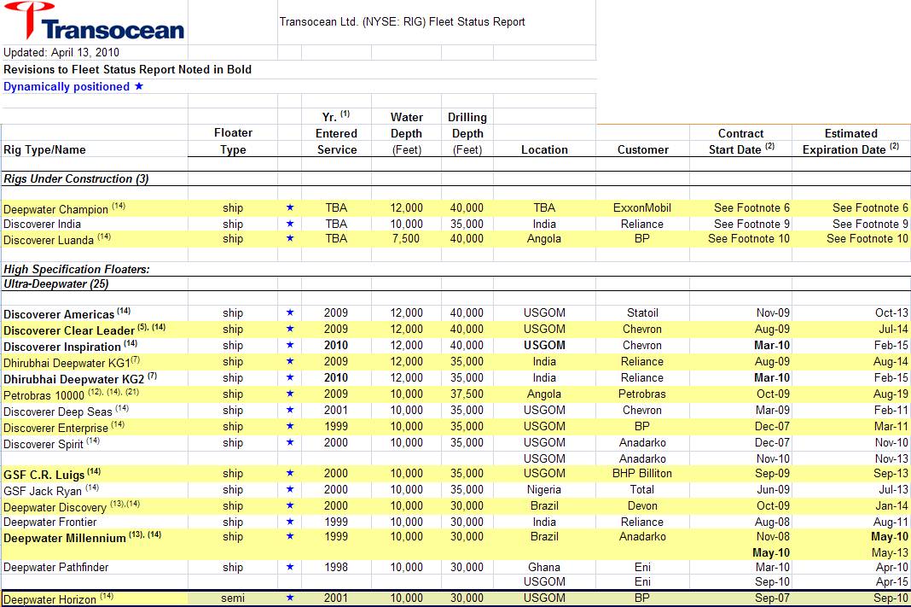
Task: Click the star in Deepwater Horizon row
Action: pyautogui.click(x=290, y=598)
